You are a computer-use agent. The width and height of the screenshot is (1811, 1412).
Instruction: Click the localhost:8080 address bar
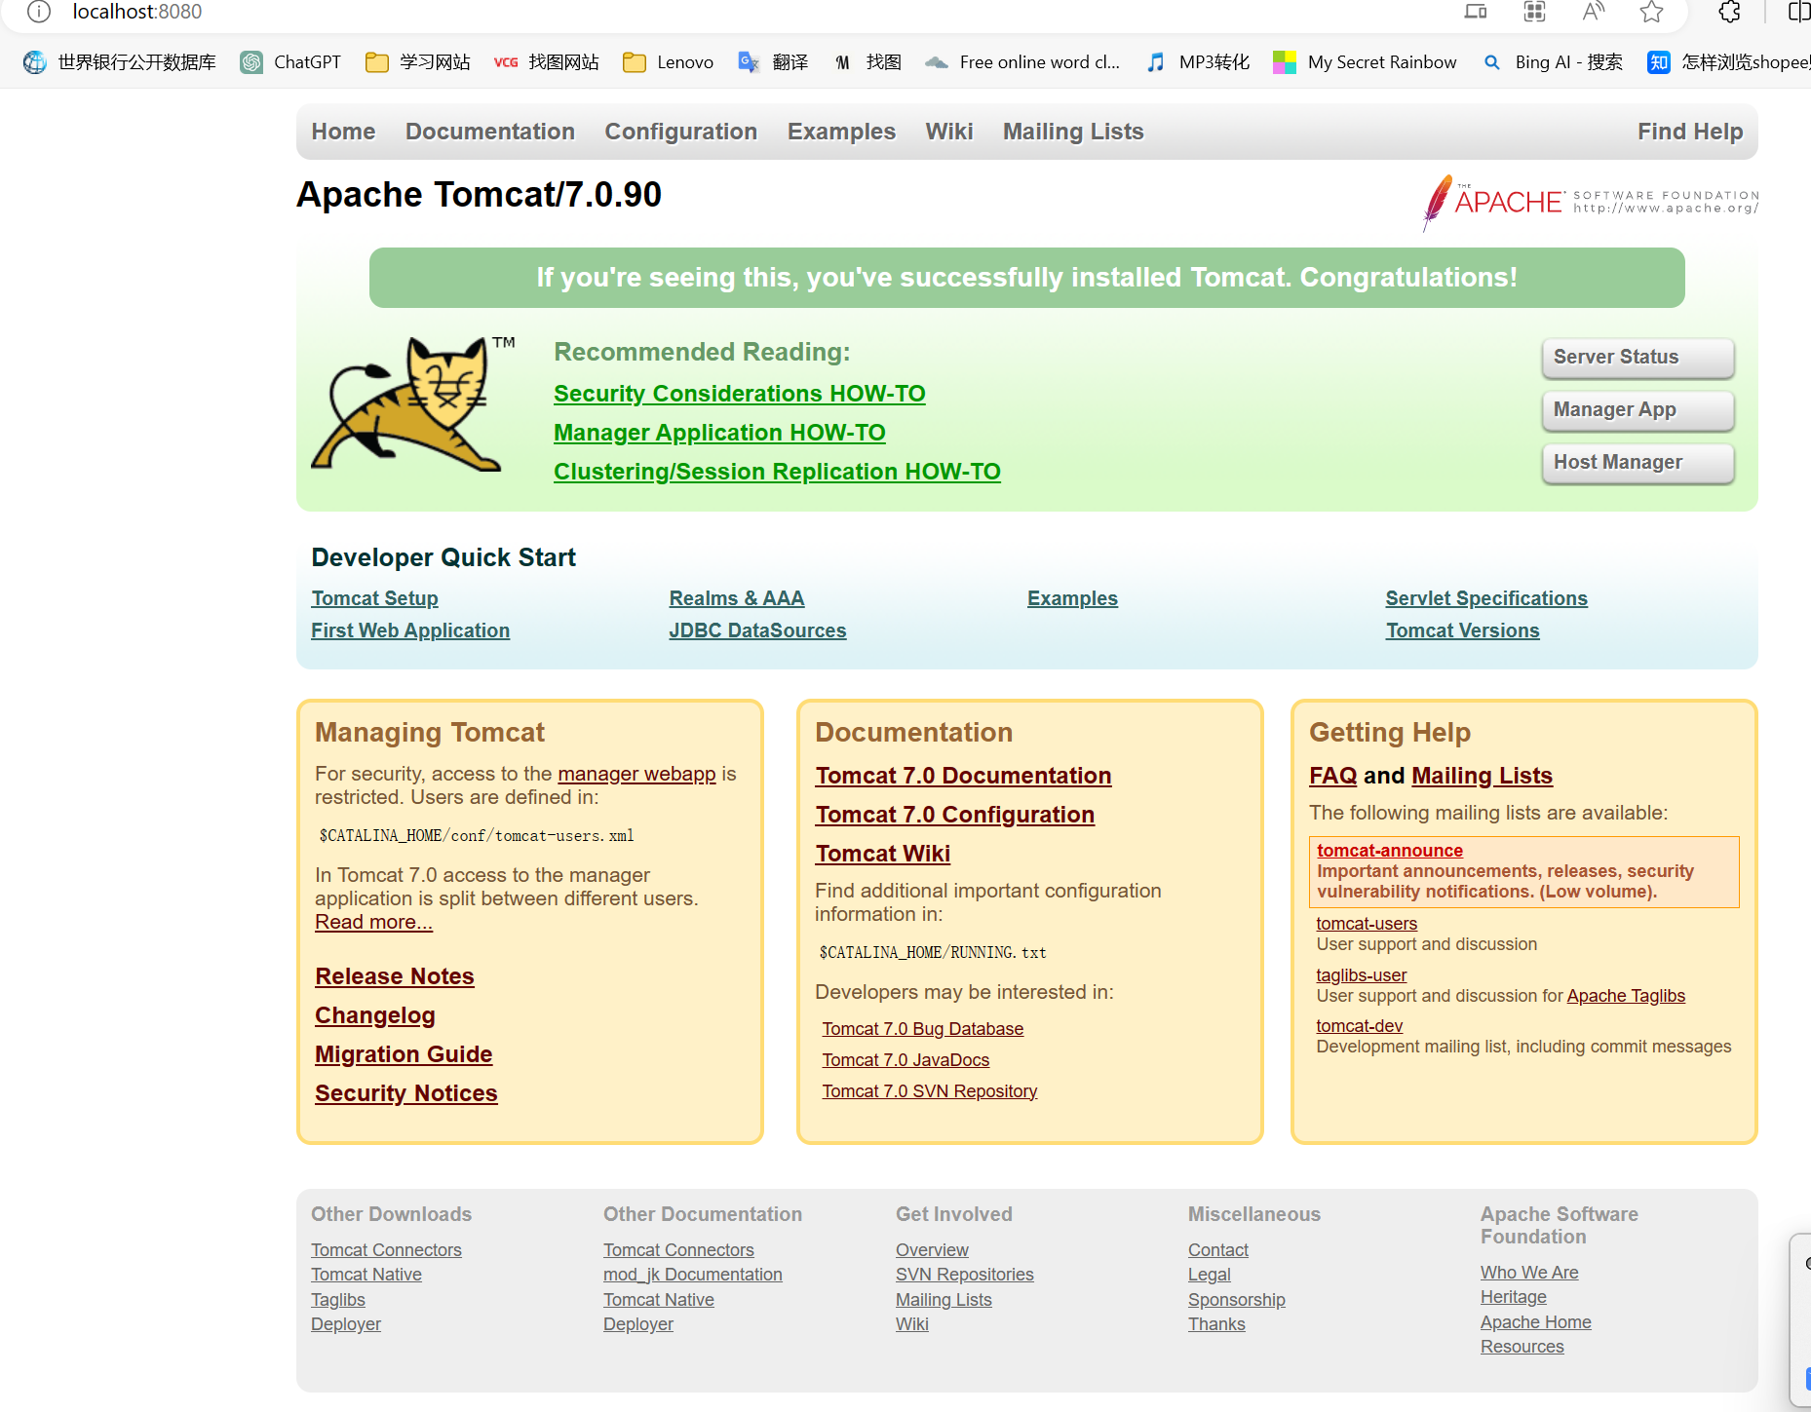[x=137, y=12]
